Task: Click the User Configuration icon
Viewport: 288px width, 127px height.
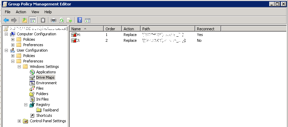Action: click(13, 50)
